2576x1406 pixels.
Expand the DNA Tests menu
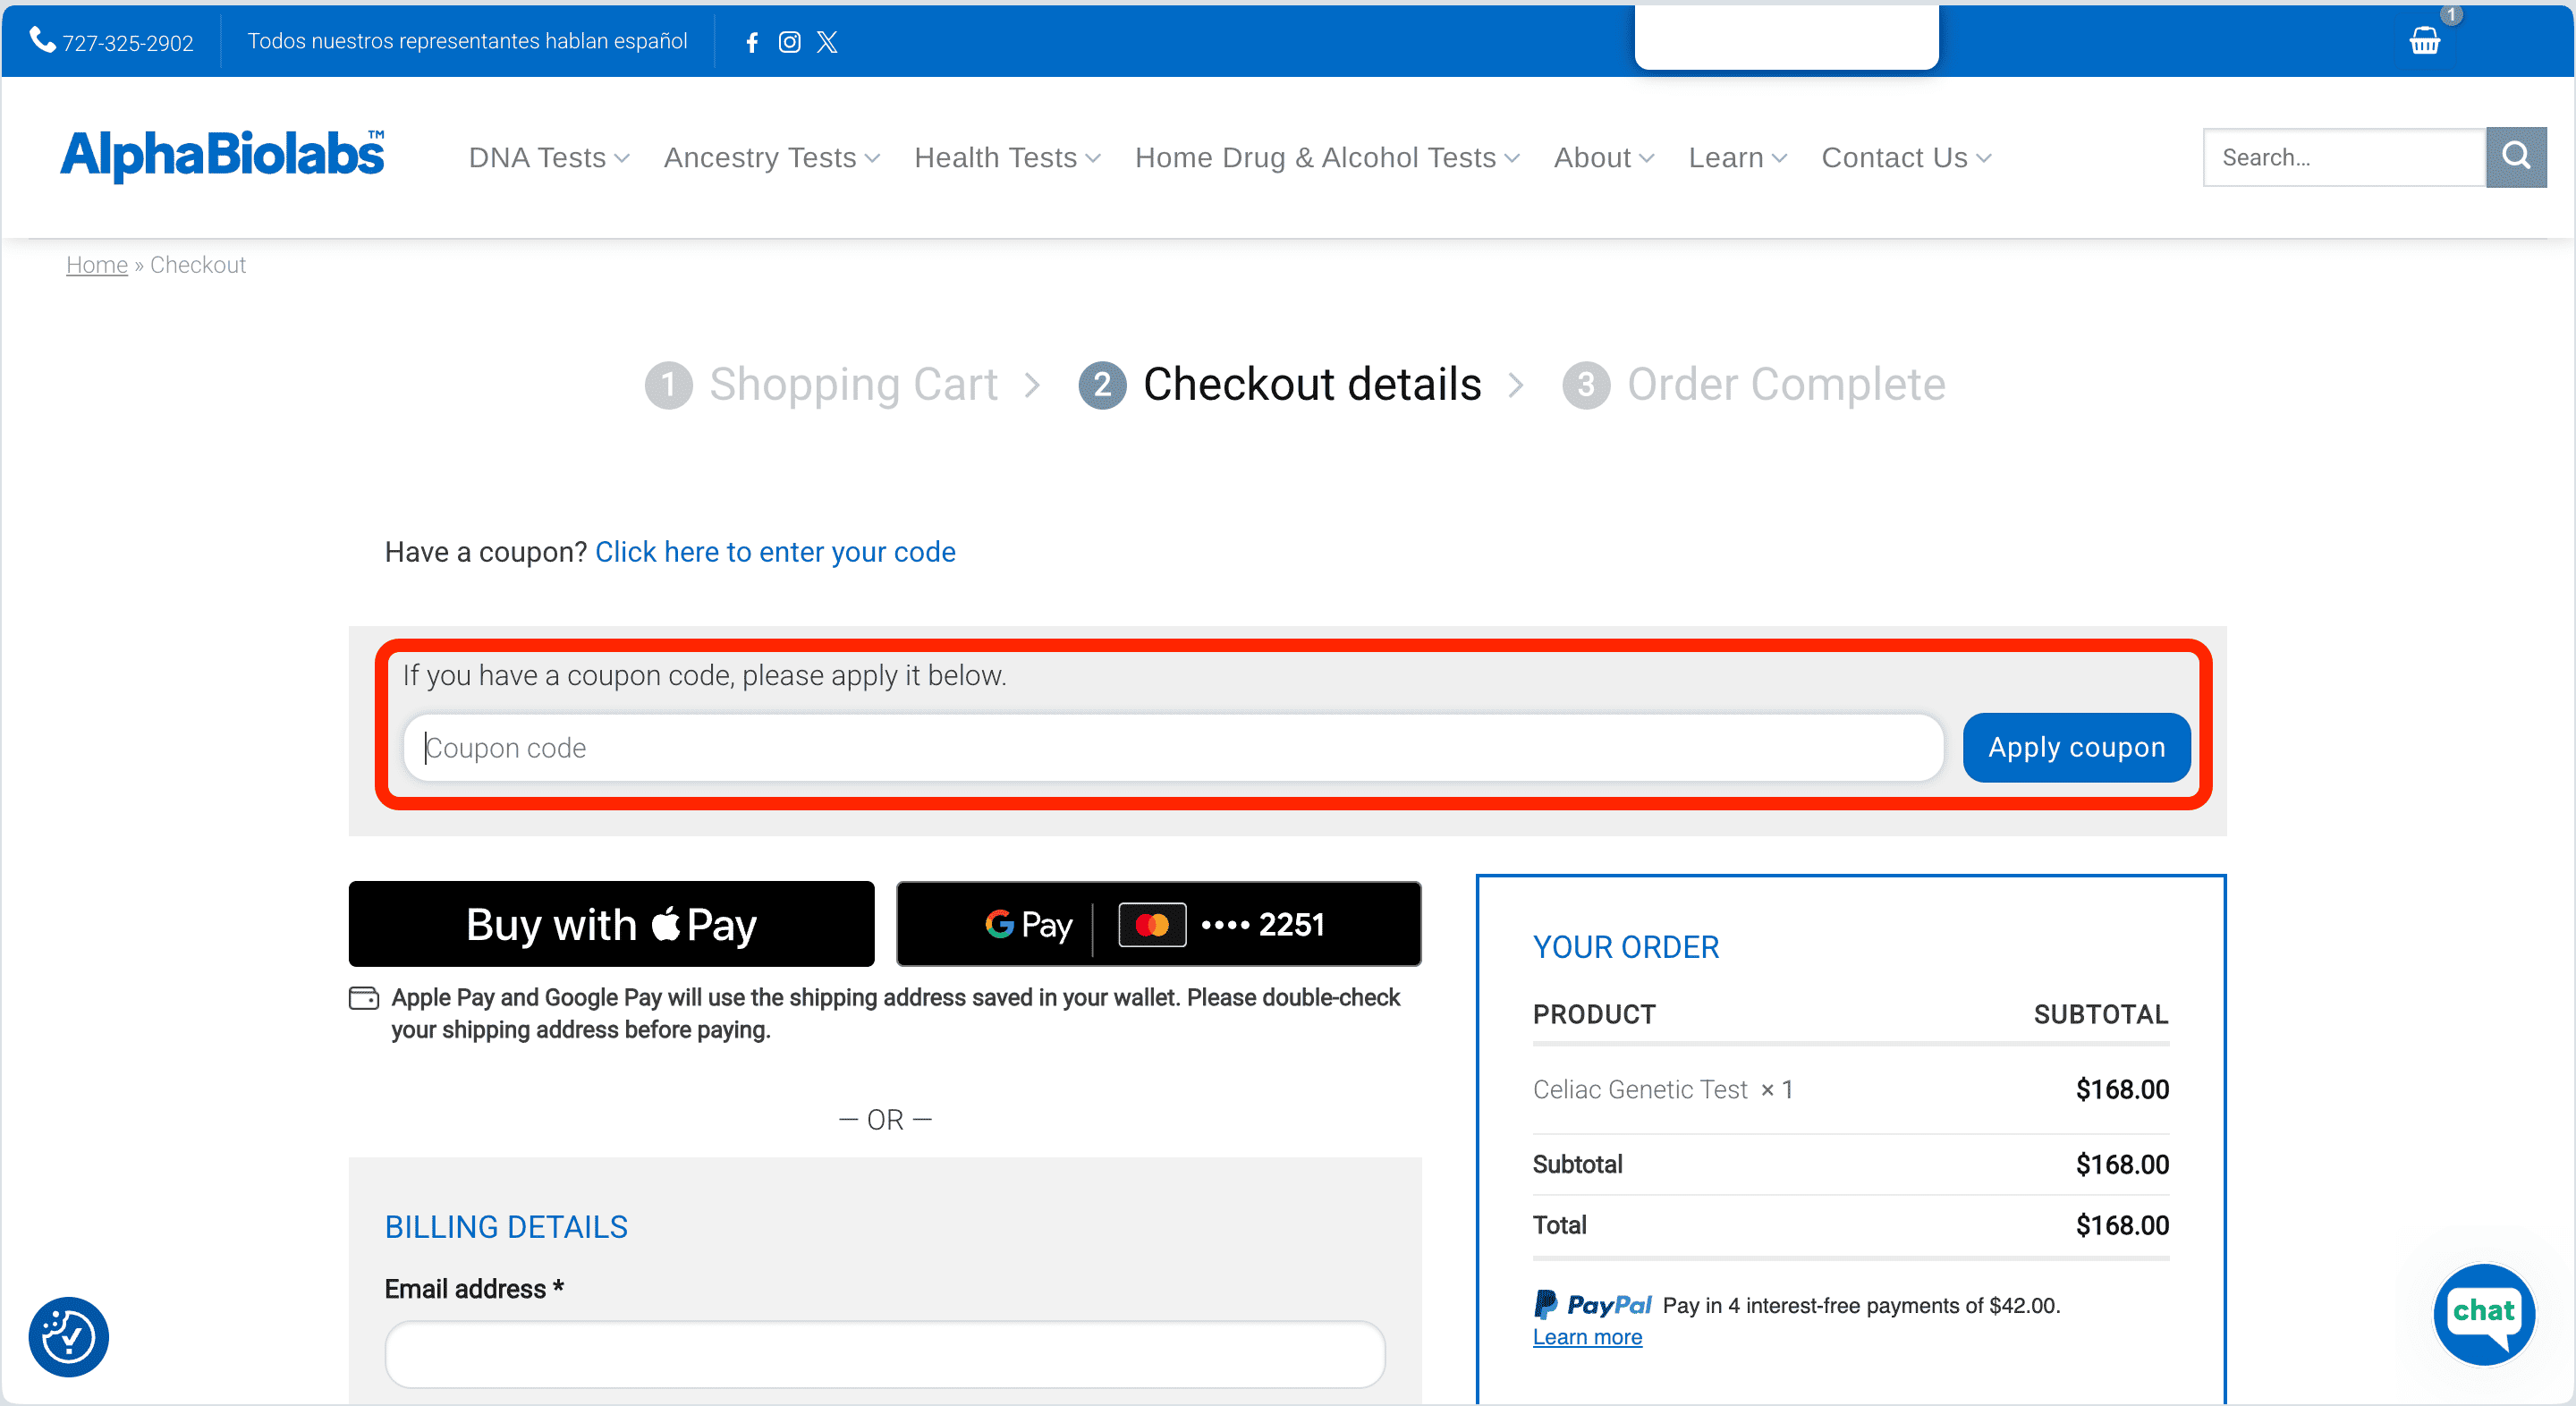click(549, 157)
